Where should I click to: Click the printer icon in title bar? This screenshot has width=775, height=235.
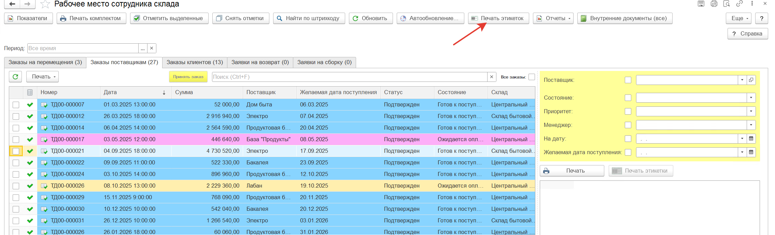[x=714, y=4]
